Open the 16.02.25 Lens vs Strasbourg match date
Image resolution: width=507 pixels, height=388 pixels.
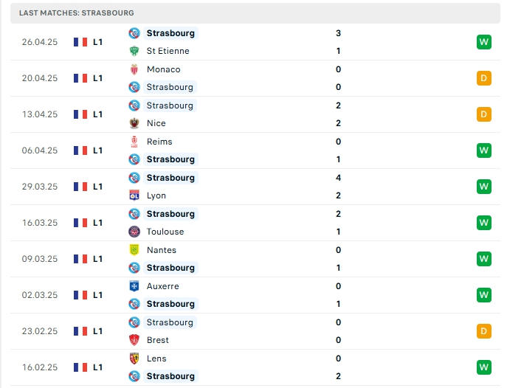pyautogui.click(x=40, y=367)
